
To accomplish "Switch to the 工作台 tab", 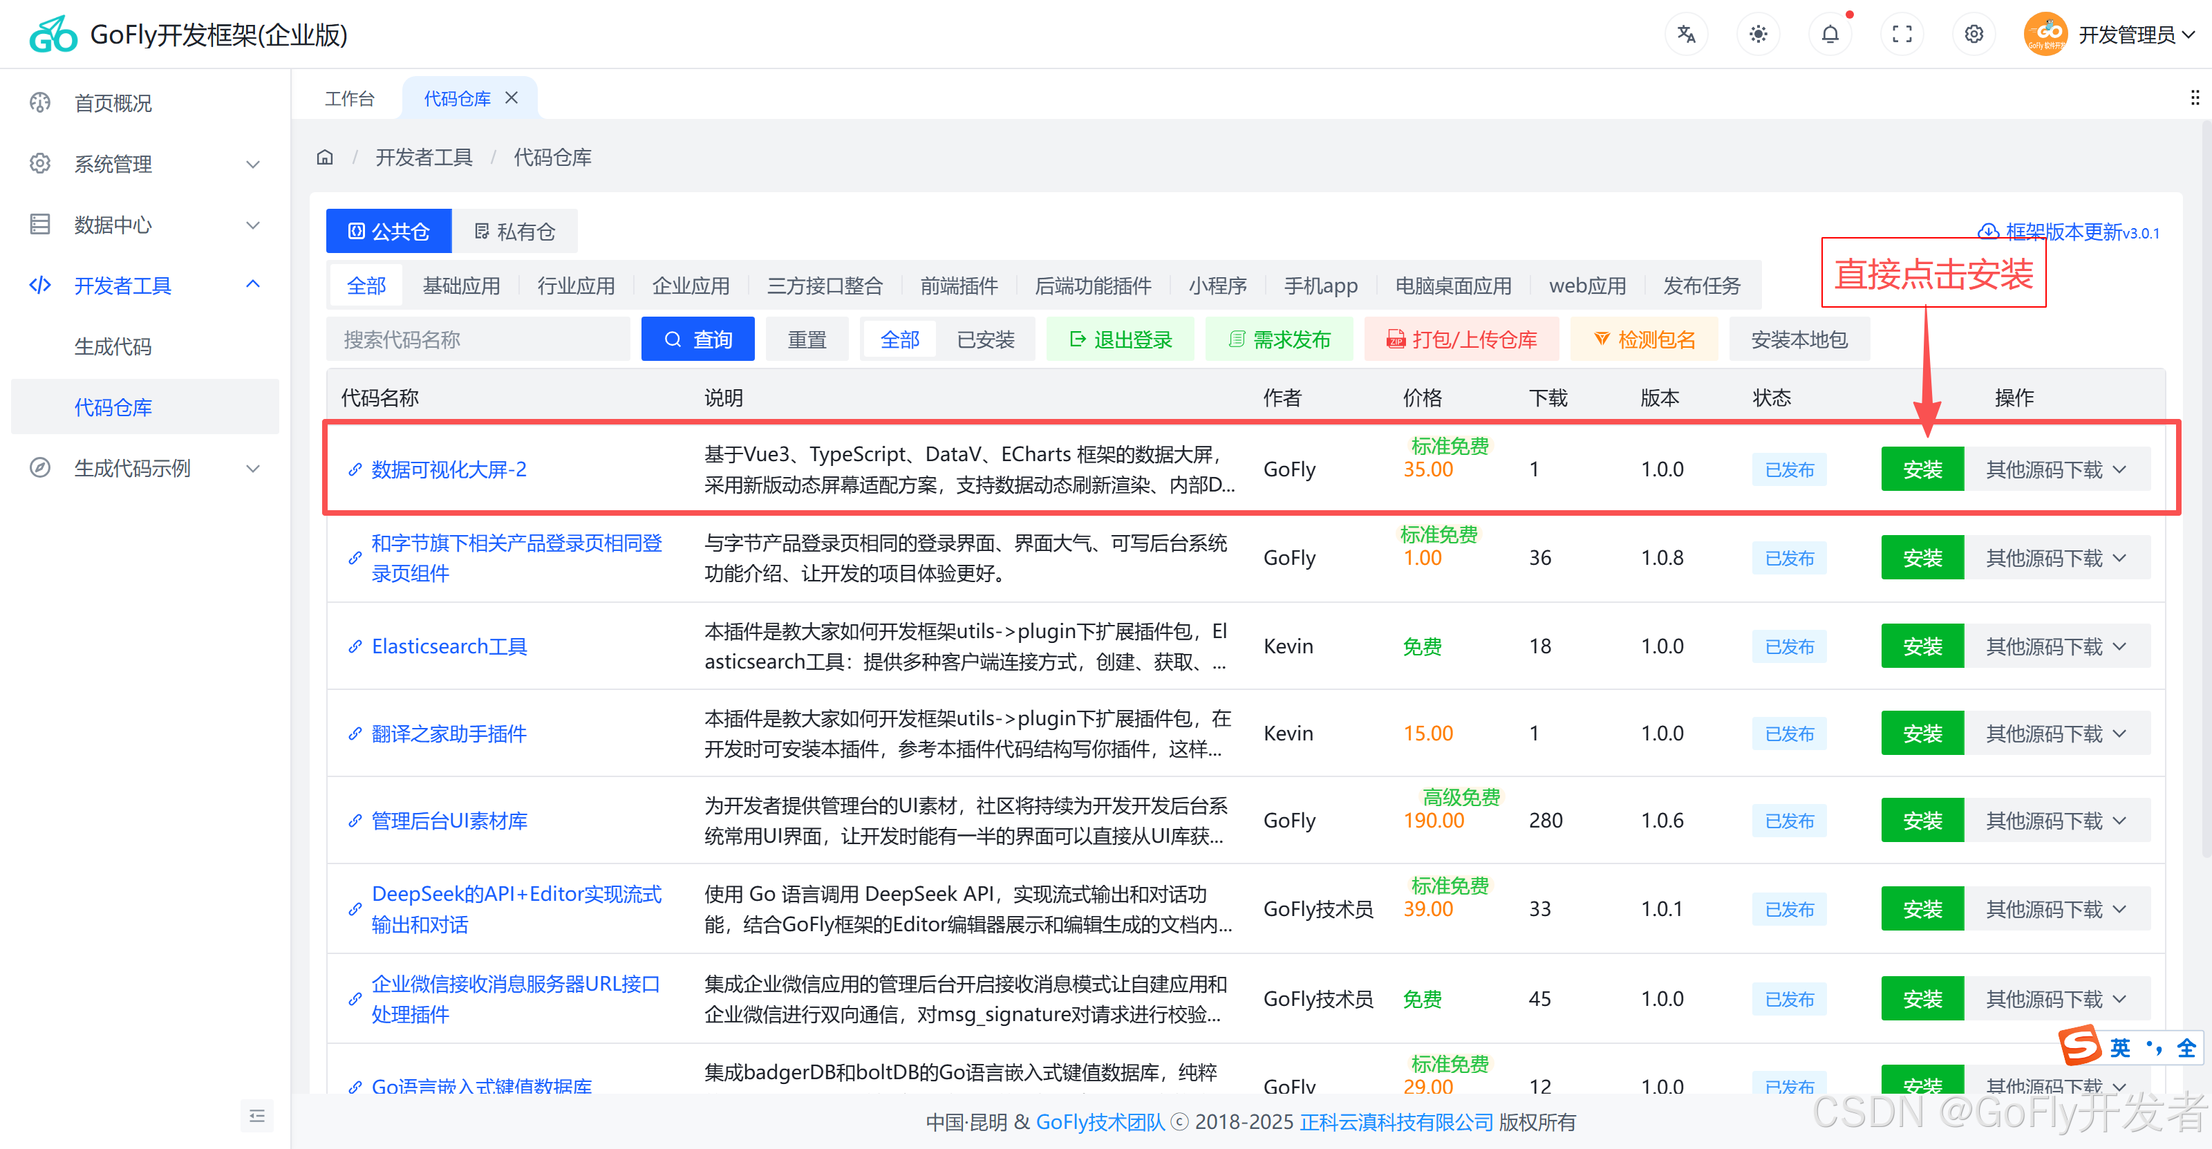I will [350, 98].
